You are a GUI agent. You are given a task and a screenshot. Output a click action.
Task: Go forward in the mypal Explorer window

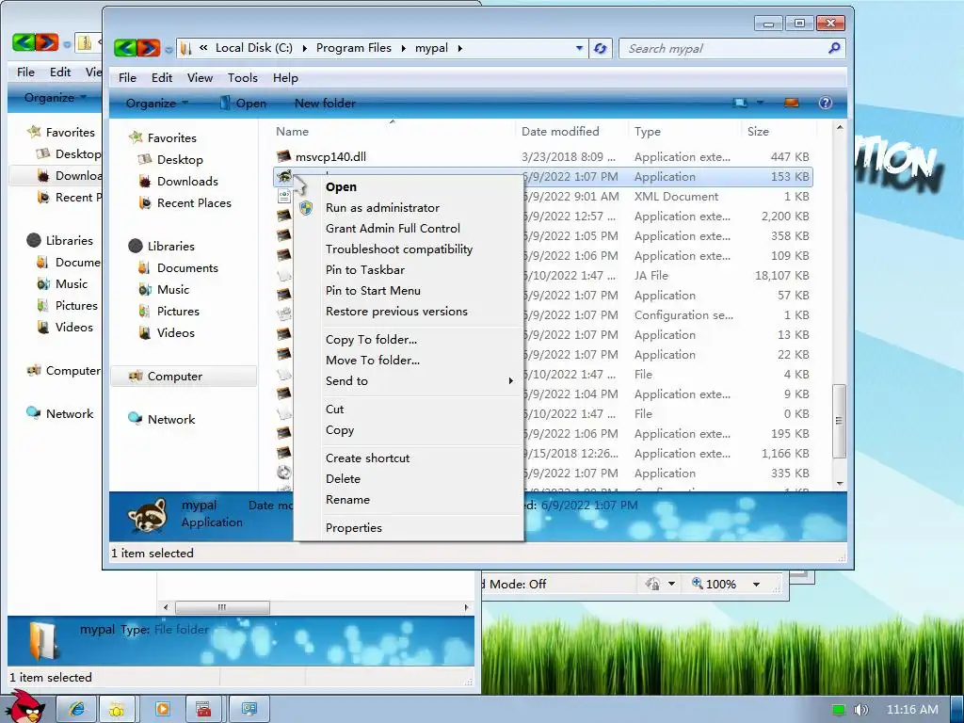[x=148, y=48]
